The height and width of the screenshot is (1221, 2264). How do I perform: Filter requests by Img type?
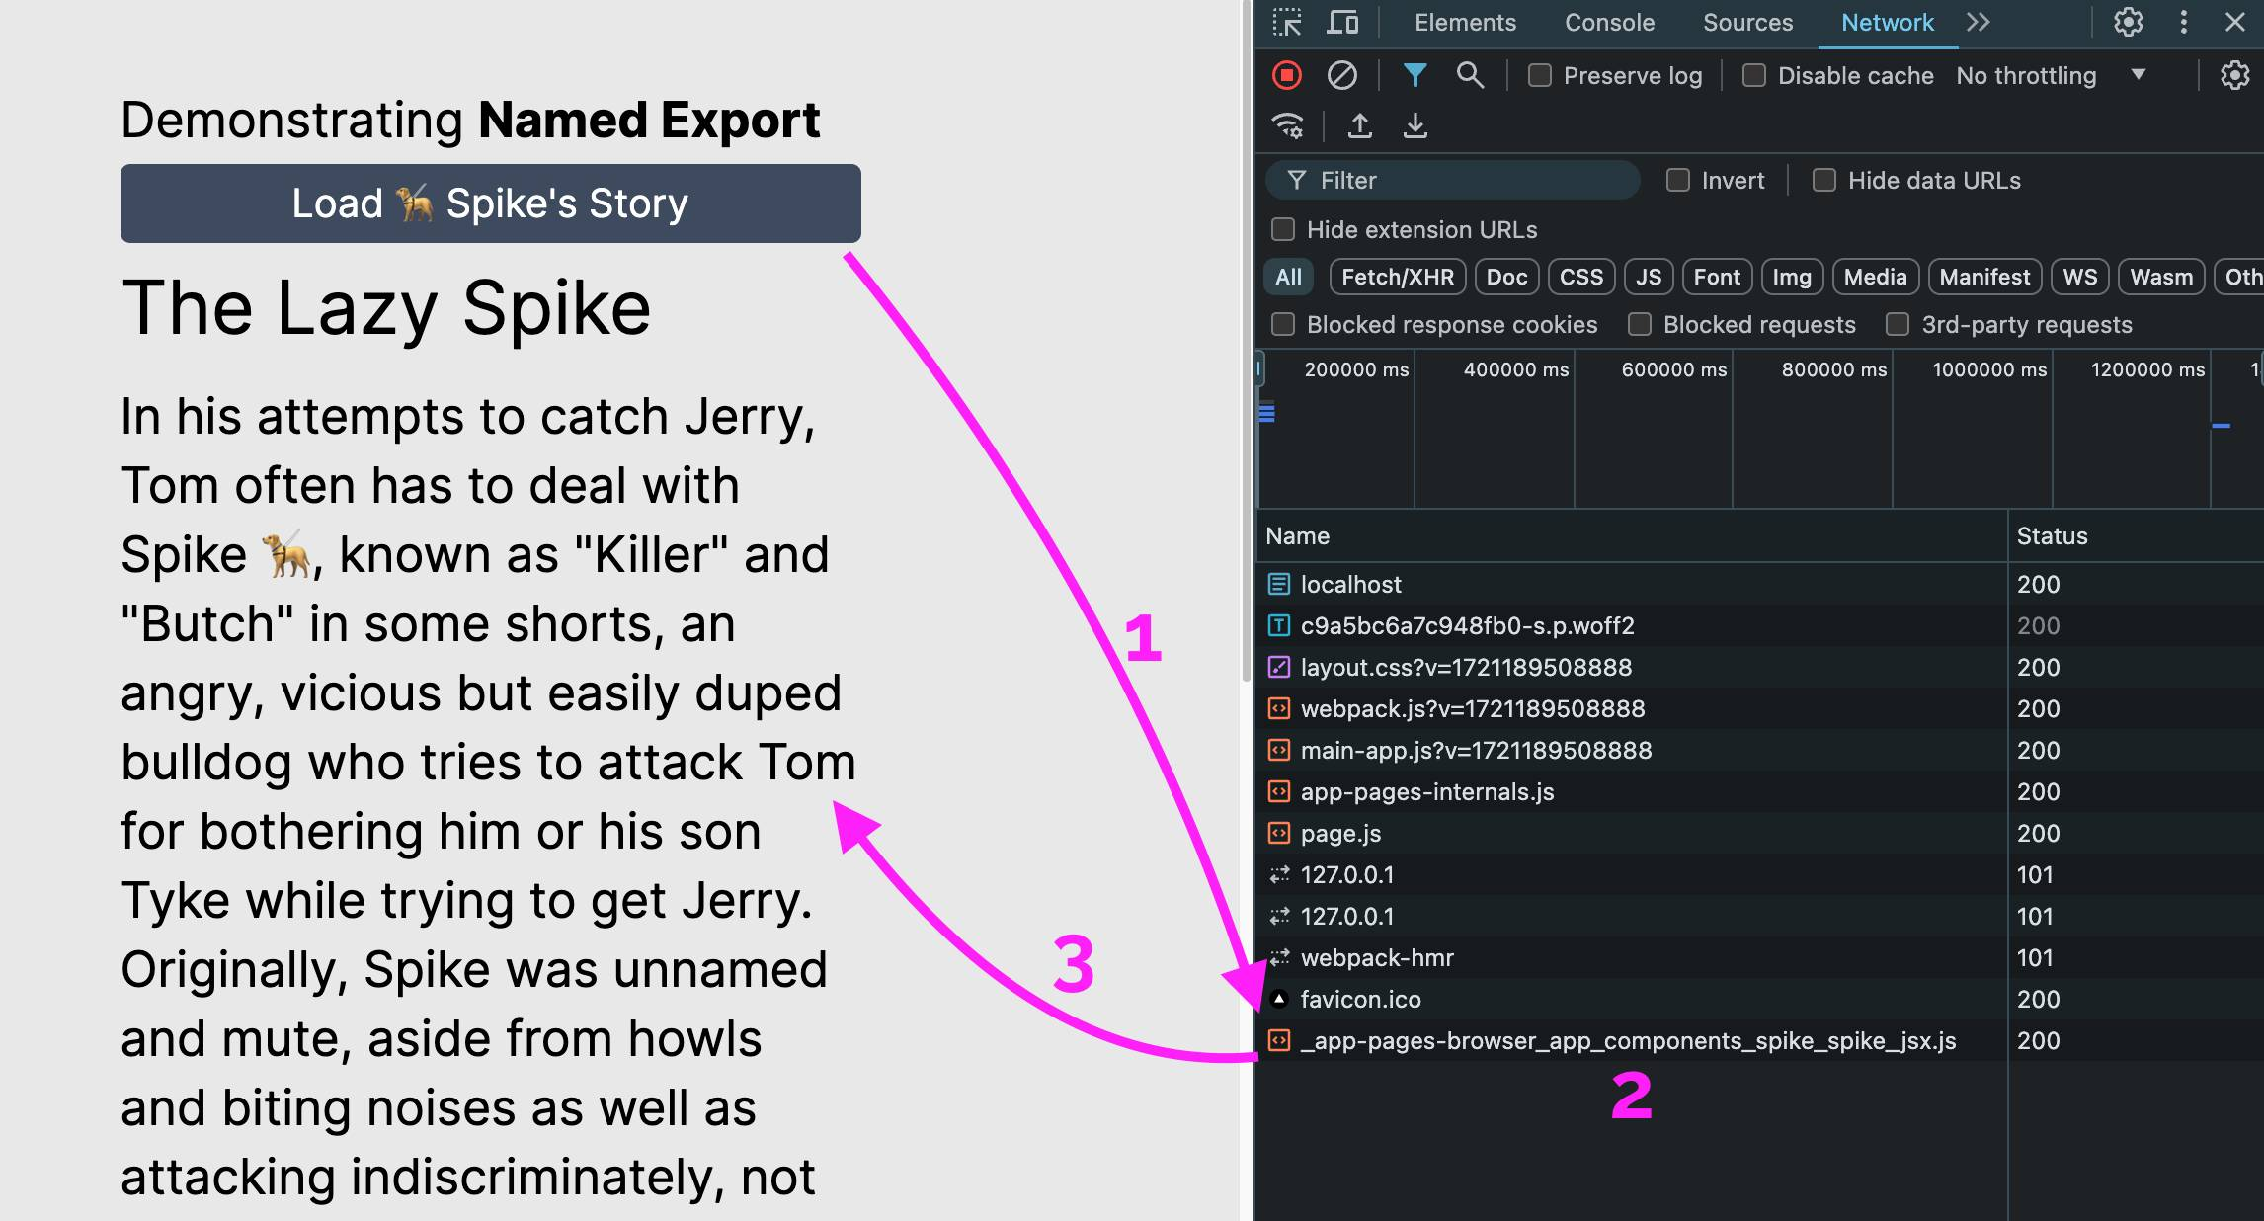(1792, 277)
